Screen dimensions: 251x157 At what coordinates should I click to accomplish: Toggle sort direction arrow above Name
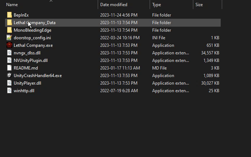click(51, 1)
